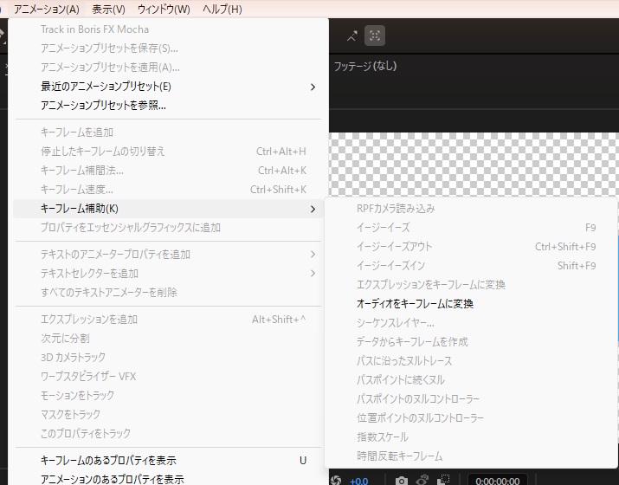
Task: Click パスポイントに続くヌル
Action: point(471,380)
